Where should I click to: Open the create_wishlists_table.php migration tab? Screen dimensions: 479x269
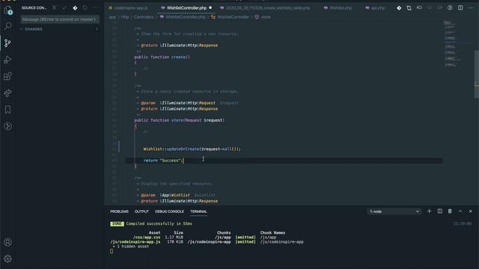[x=266, y=8]
